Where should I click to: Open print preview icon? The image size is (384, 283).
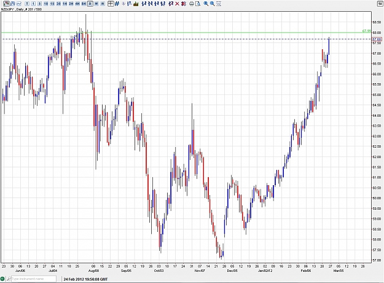[198, 4]
